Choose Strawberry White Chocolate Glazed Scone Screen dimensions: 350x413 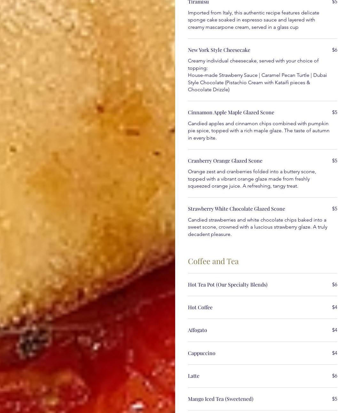point(237,209)
